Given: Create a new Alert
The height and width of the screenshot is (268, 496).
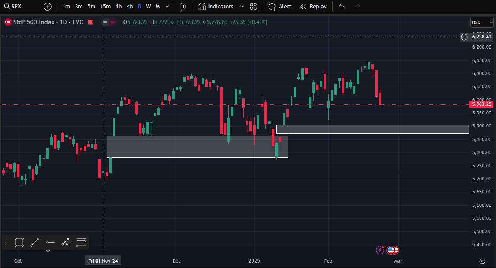Looking at the screenshot, I should pos(280,7).
